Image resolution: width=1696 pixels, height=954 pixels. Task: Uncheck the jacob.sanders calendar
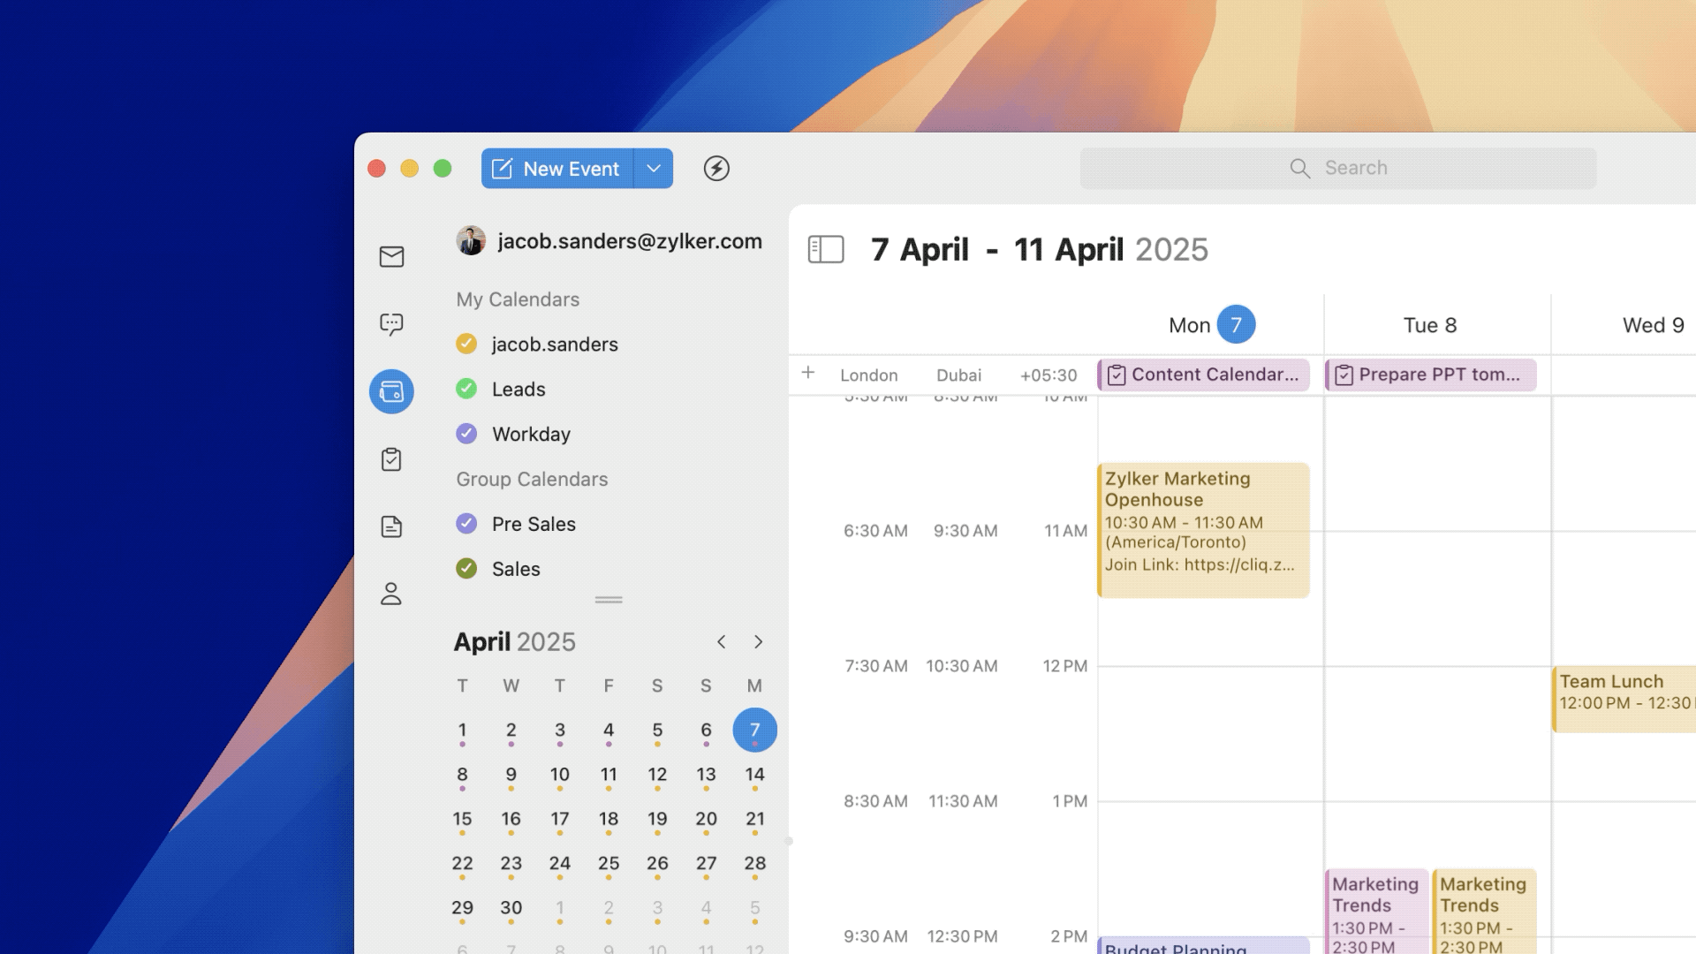(x=466, y=344)
